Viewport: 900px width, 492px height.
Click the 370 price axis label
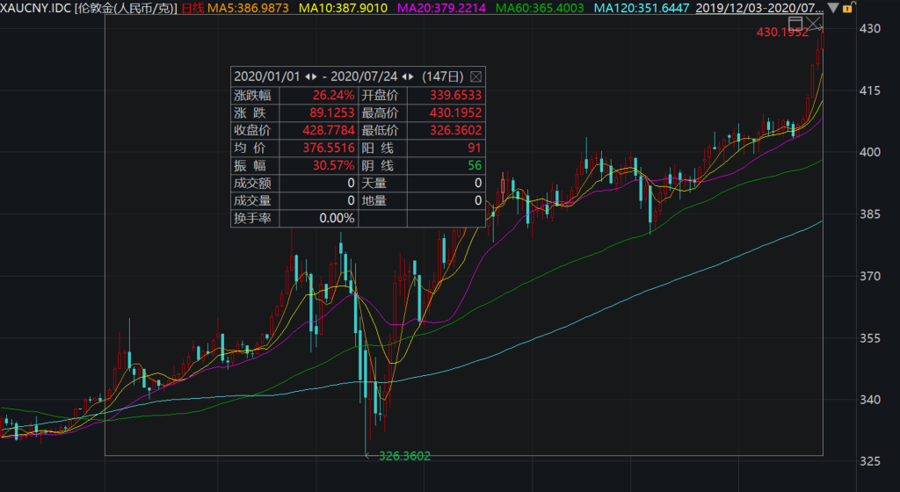(869, 276)
